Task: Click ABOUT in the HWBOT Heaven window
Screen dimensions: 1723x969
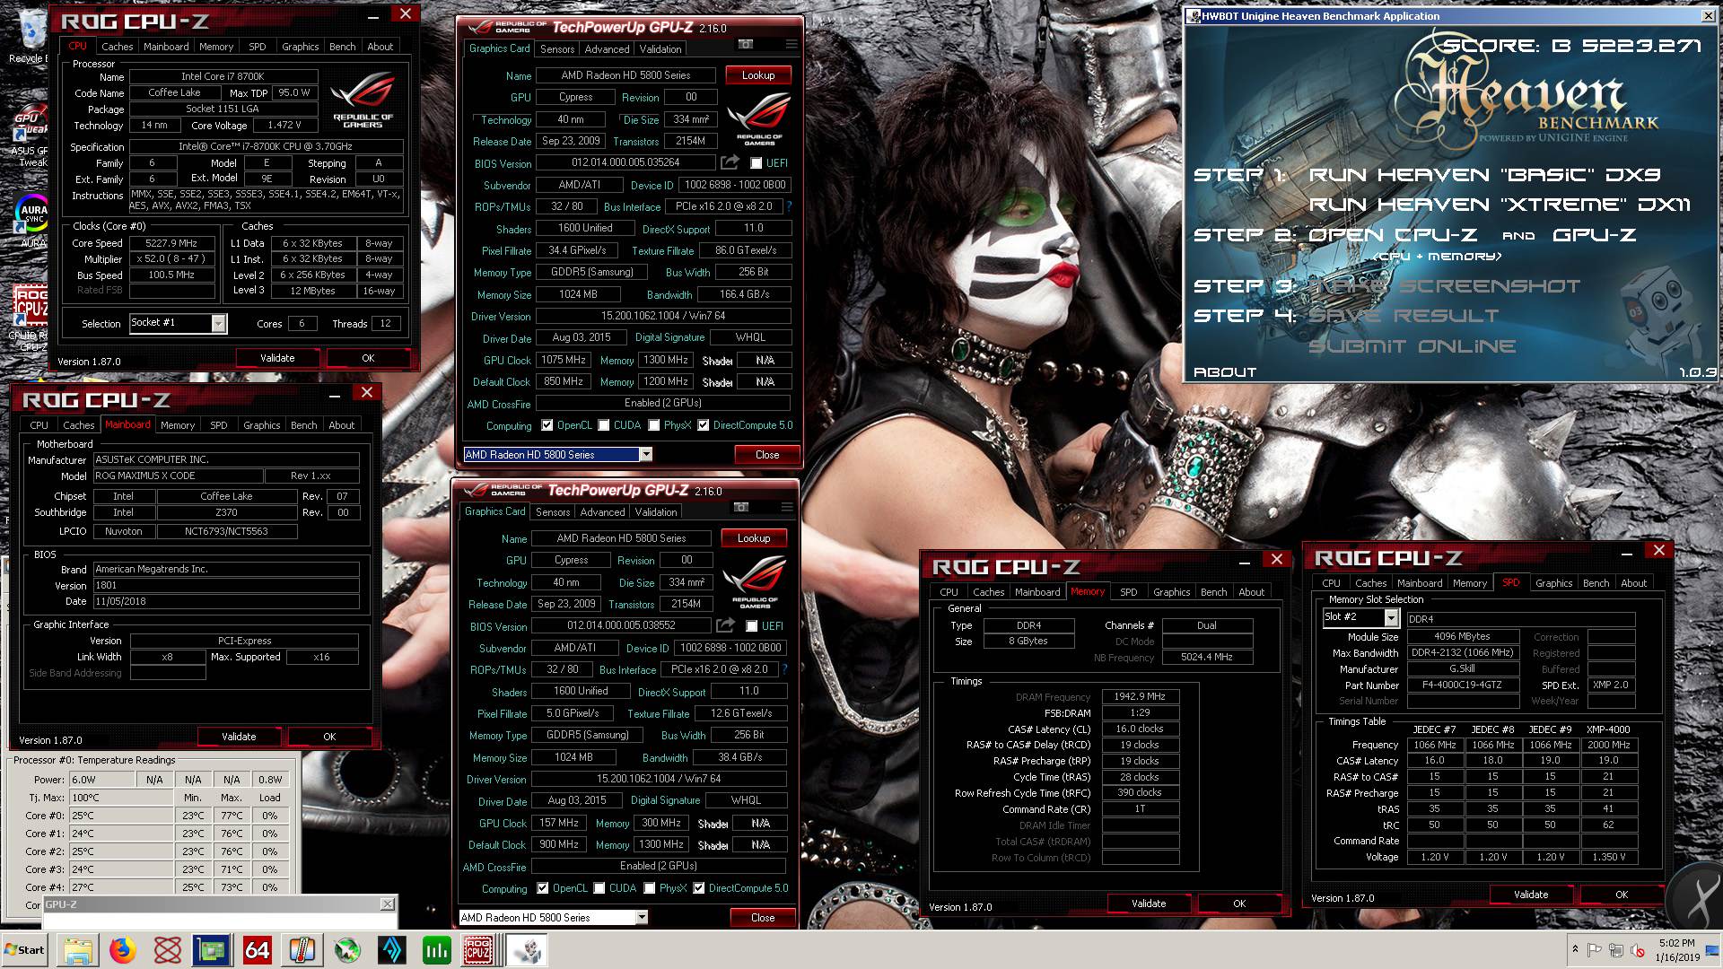Action: pyautogui.click(x=1225, y=372)
